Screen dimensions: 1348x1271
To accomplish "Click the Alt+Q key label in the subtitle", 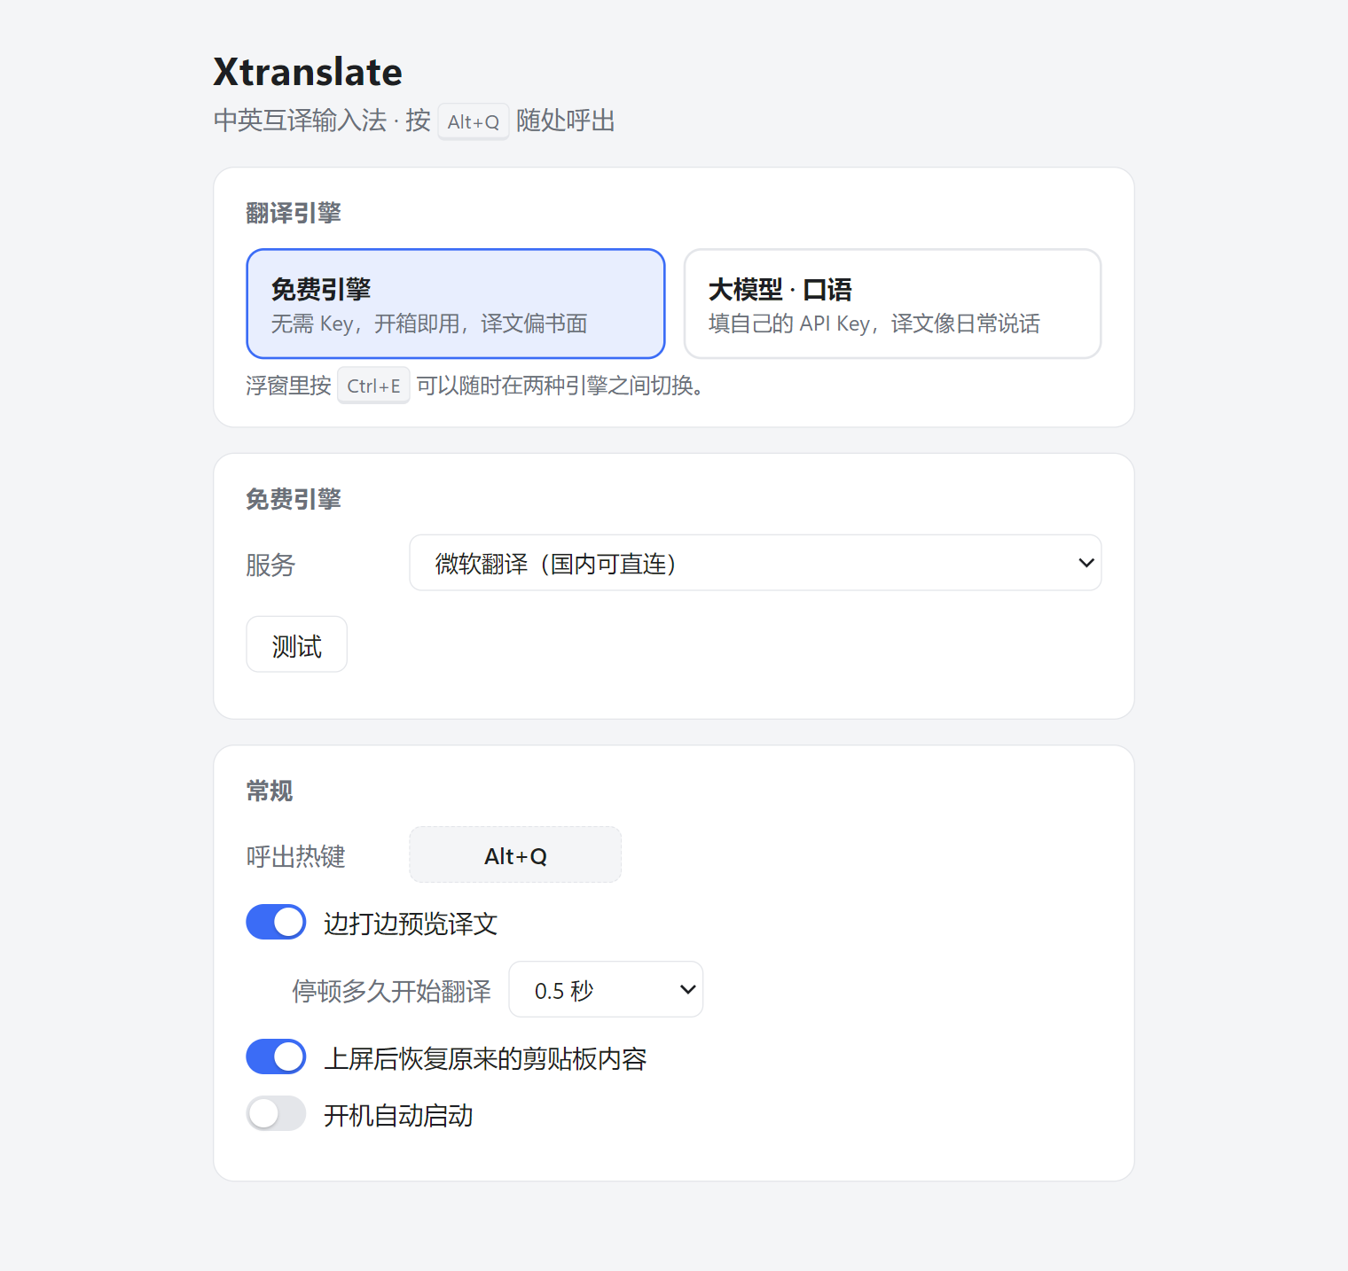I will pos(474,121).
